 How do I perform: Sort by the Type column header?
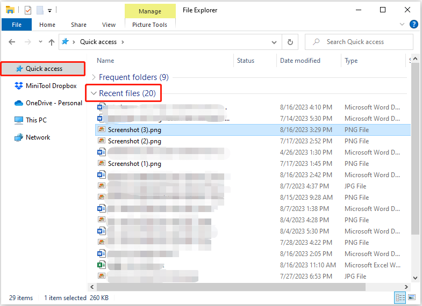(x=351, y=61)
